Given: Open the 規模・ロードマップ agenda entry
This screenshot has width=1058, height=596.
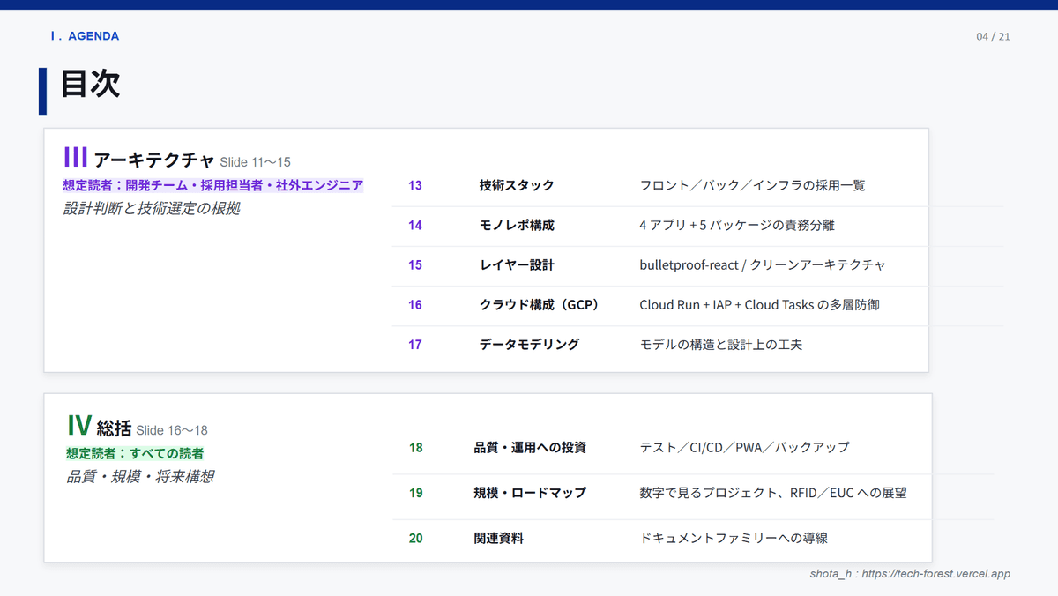Looking at the screenshot, I should [x=529, y=493].
